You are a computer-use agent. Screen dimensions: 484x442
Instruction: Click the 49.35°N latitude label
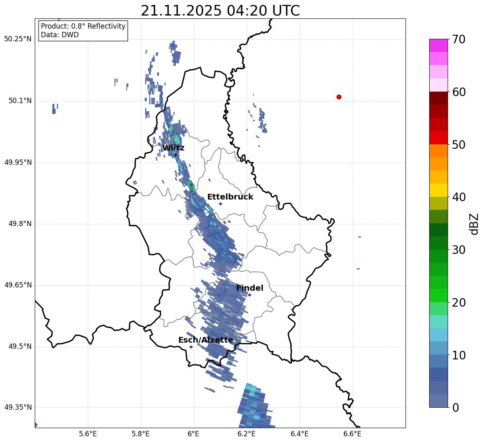click(18, 407)
